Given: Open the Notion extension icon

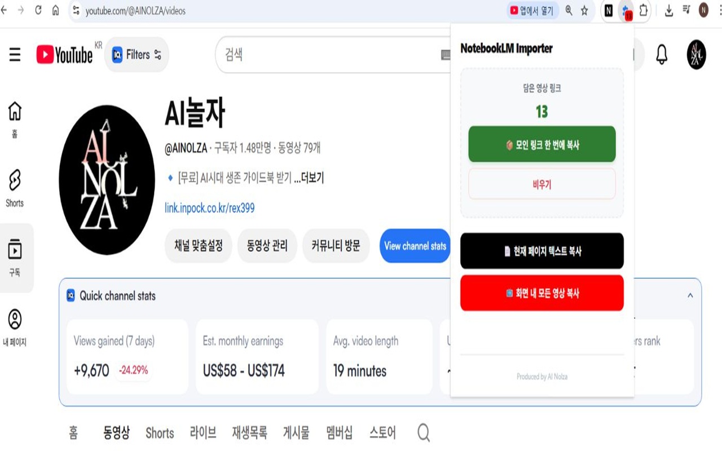Looking at the screenshot, I should 609,10.
